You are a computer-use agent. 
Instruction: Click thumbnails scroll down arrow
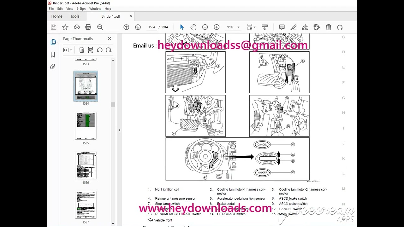pyautogui.click(x=113, y=224)
